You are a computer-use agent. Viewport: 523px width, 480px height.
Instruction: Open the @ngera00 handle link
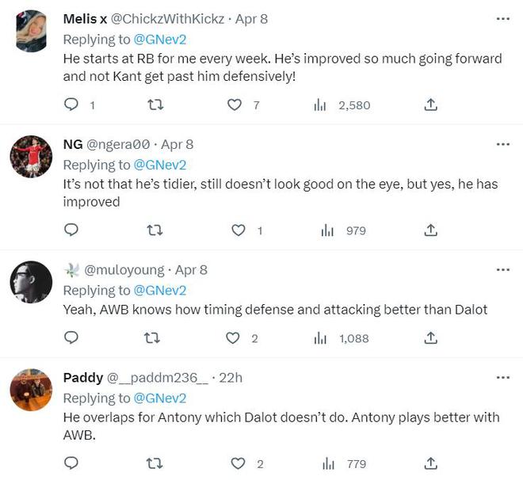pyautogui.click(x=120, y=144)
